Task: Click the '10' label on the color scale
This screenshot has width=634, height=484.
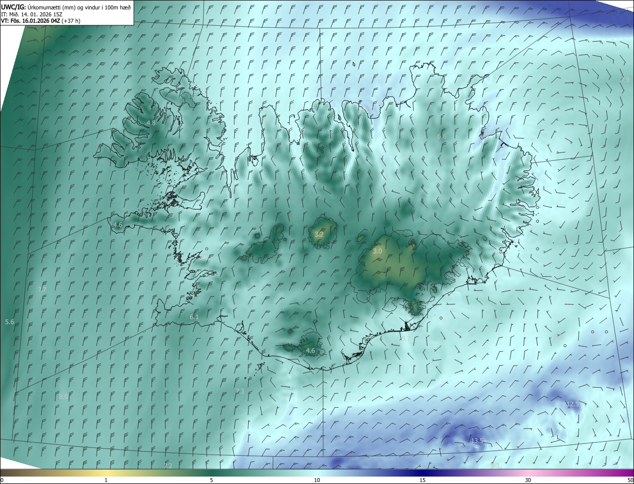Action: coord(317,480)
